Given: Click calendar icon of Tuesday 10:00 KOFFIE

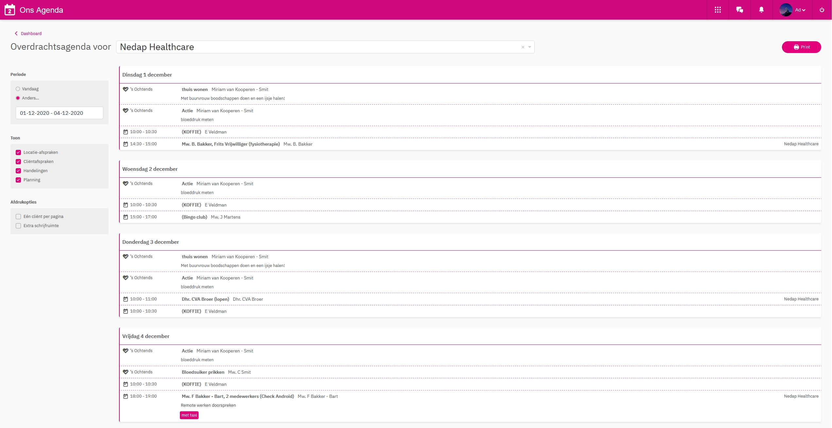Looking at the screenshot, I should (126, 132).
